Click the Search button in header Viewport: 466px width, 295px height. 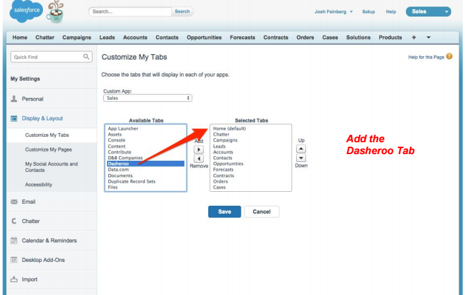click(x=182, y=12)
